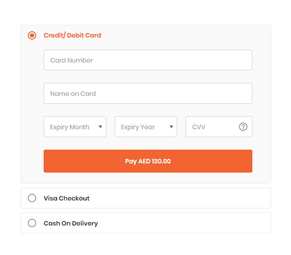Image resolution: width=291 pixels, height=255 pixels.
Task: Select the Visa Checkout radio button
Action: coord(32,198)
